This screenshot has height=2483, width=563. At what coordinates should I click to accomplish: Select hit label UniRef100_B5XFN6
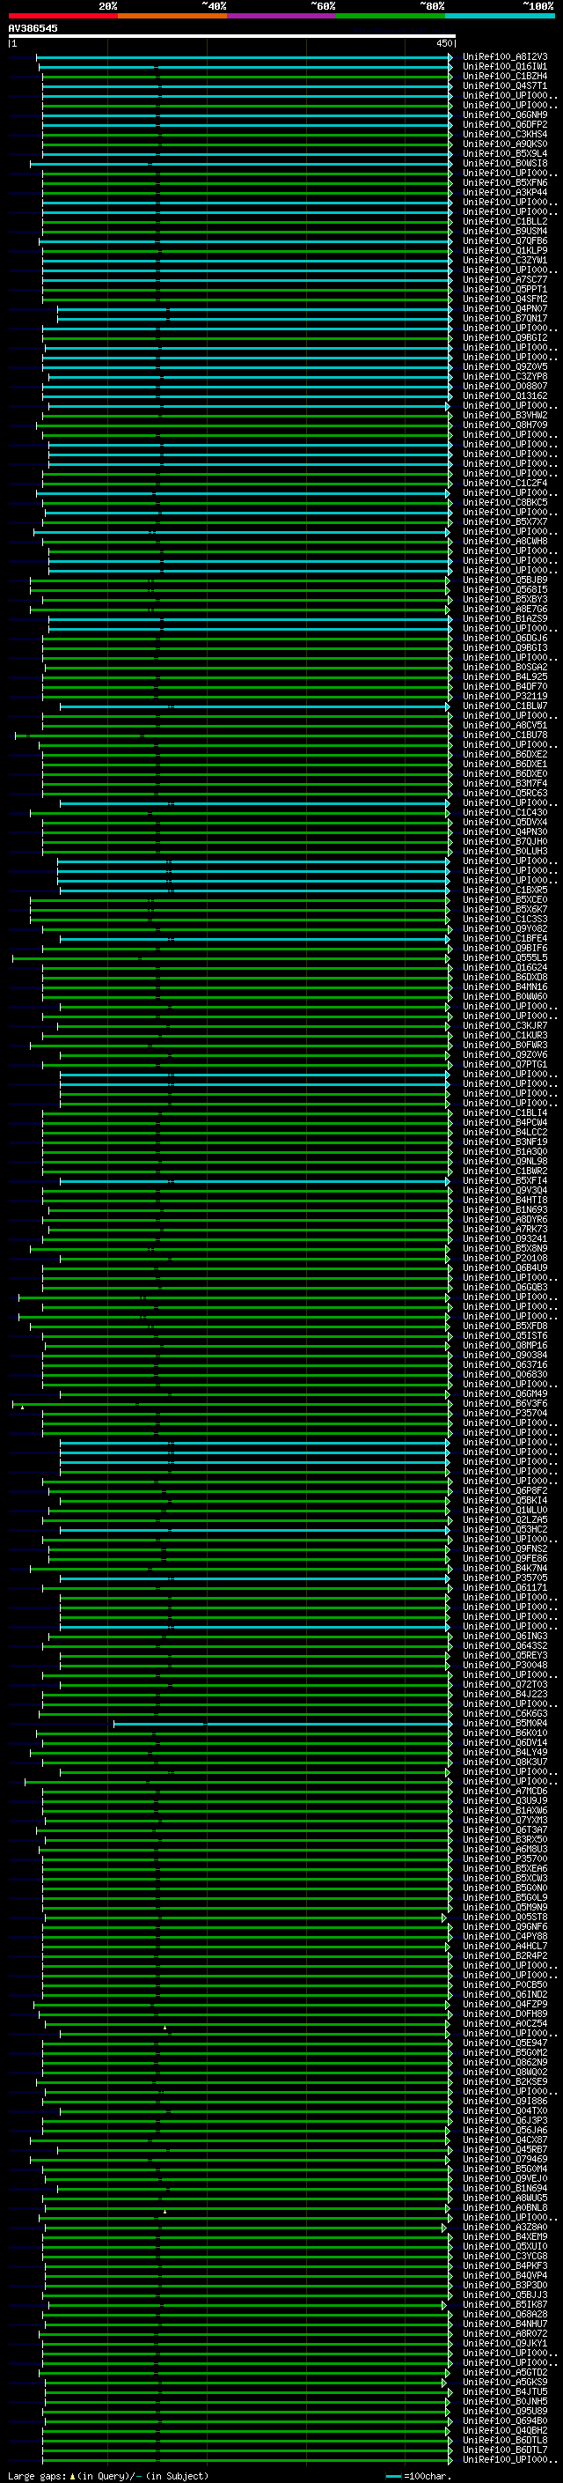pyautogui.click(x=505, y=182)
